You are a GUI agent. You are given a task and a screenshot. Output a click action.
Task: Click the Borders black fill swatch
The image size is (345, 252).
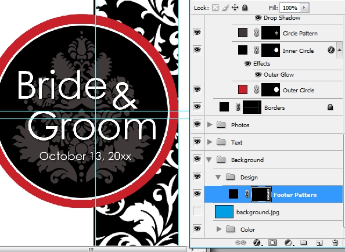point(224,107)
